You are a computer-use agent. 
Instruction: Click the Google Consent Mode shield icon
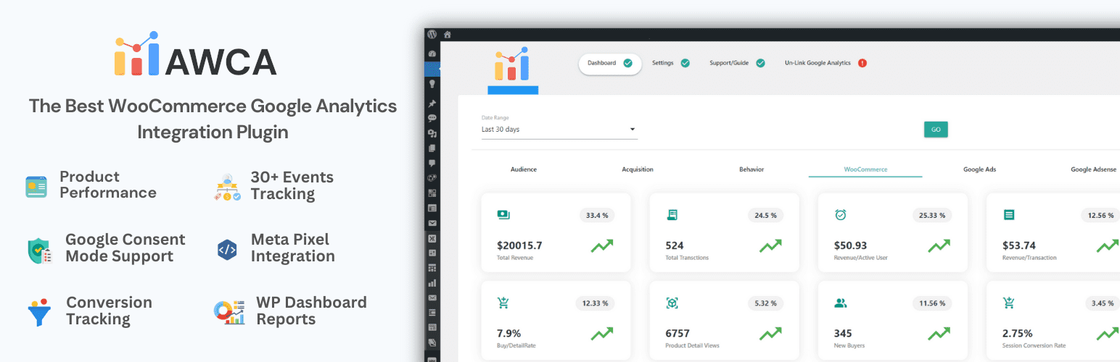click(x=39, y=249)
